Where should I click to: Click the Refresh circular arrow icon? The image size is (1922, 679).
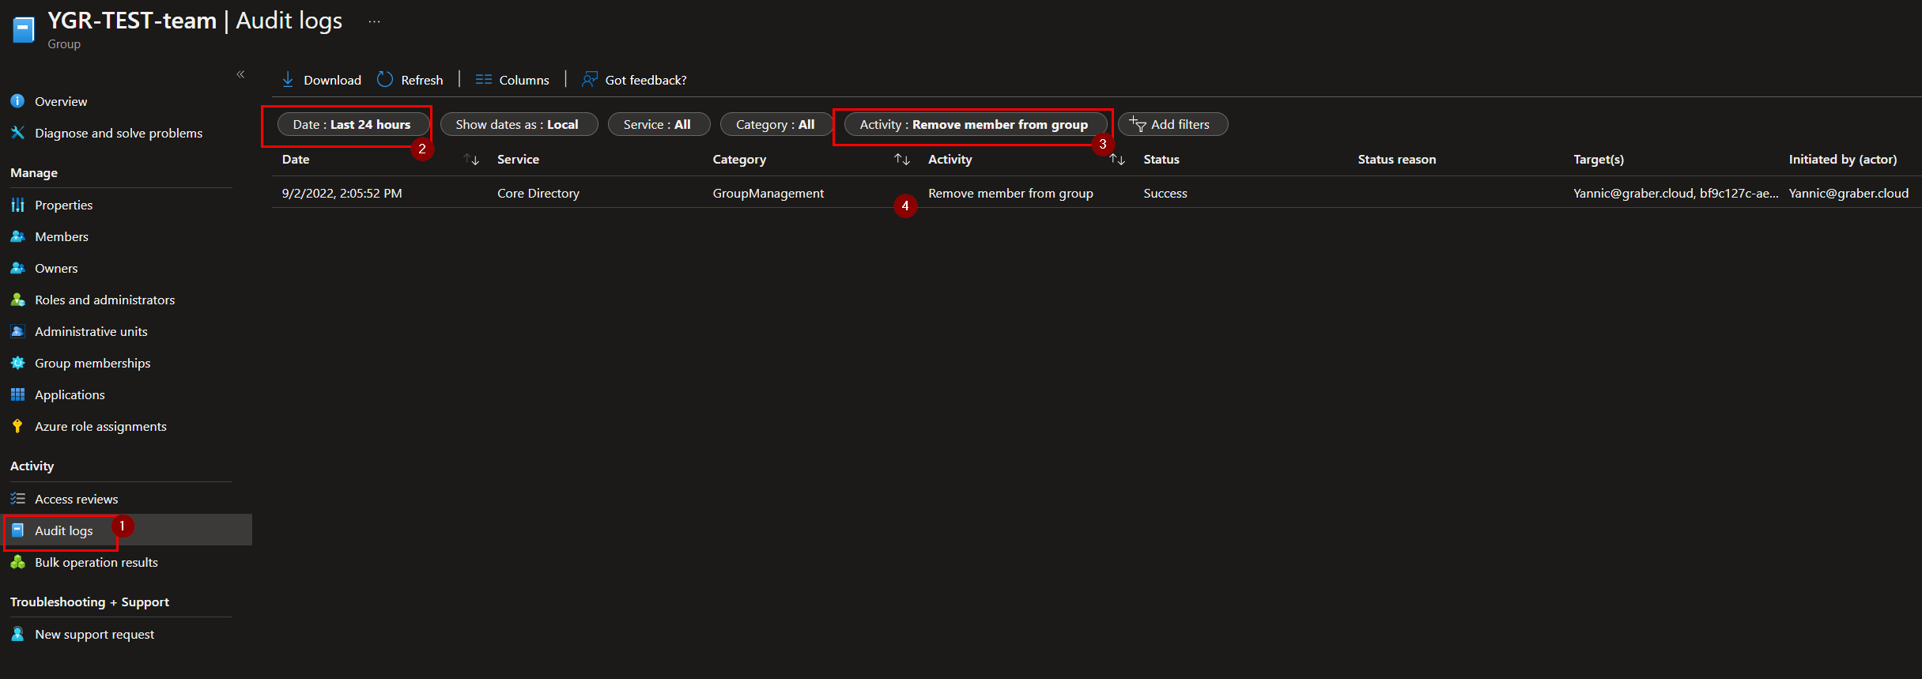coord(385,80)
